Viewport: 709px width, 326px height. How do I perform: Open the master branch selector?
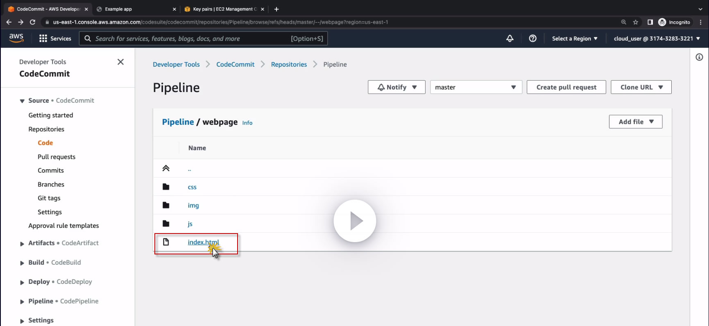[476, 87]
